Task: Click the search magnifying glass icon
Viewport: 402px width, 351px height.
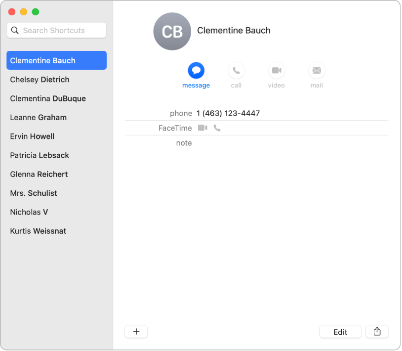Action: (x=15, y=30)
